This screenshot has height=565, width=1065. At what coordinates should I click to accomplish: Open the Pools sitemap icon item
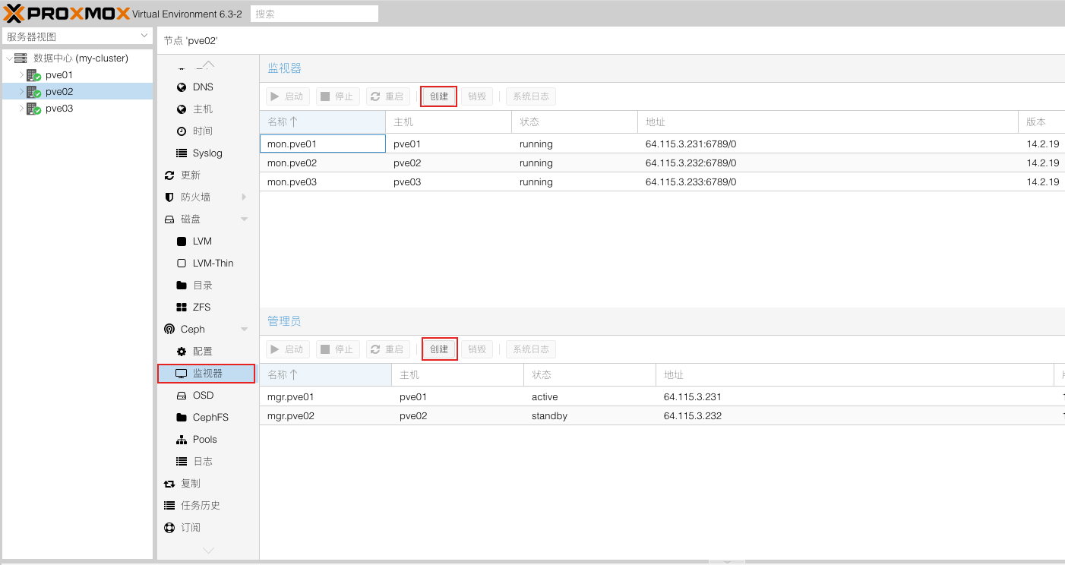click(x=182, y=440)
